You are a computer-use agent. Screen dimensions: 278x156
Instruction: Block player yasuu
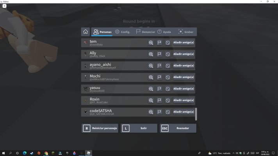pyautogui.click(x=168, y=89)
